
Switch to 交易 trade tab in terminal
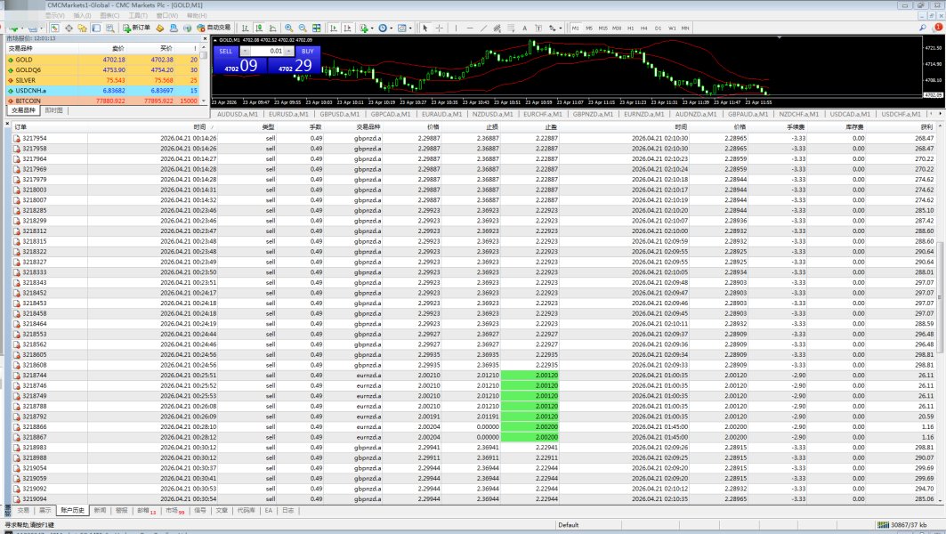23,511
